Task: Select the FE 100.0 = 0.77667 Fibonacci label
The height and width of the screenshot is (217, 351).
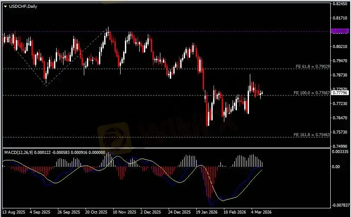Action: point(312,93)
